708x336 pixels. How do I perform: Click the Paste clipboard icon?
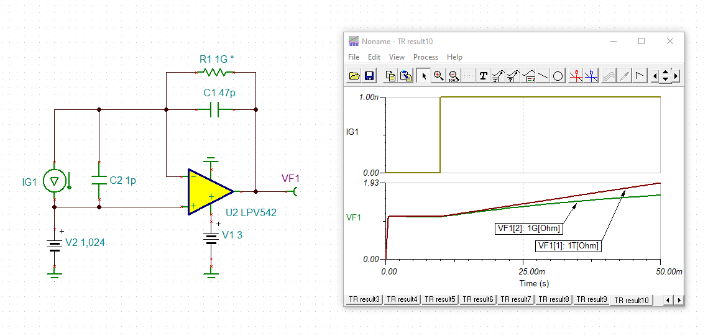(405, 76)
